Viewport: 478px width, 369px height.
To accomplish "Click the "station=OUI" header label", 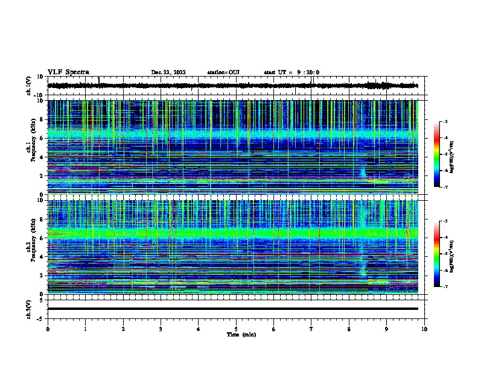I will (223, 72).
